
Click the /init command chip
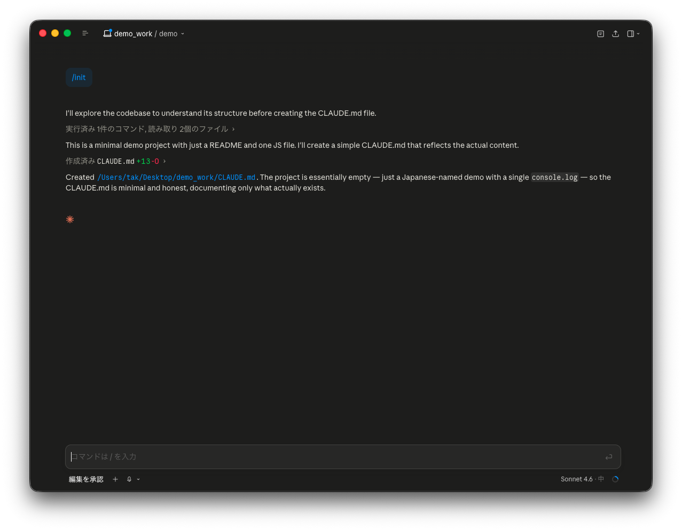point(79,77)
